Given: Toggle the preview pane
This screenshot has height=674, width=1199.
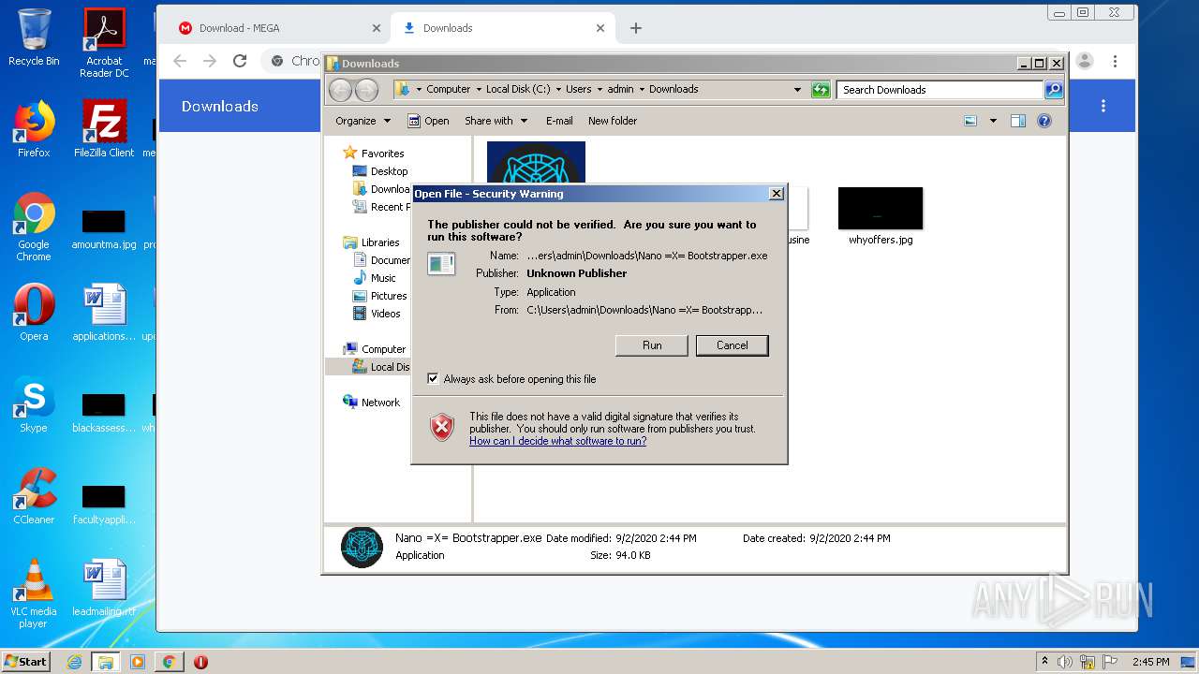Looking at the screenshot, I should pyautogui.click(x=1018, y=121).
